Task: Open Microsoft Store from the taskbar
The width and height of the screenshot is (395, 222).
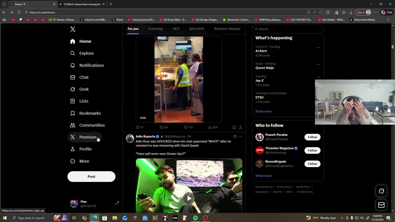Action: (x=105, y=218)
